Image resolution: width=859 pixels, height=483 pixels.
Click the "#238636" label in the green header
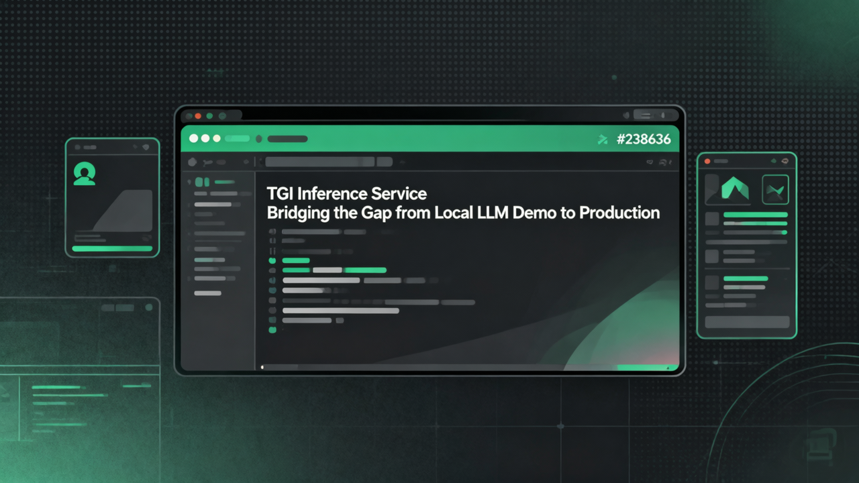point(643,140)
